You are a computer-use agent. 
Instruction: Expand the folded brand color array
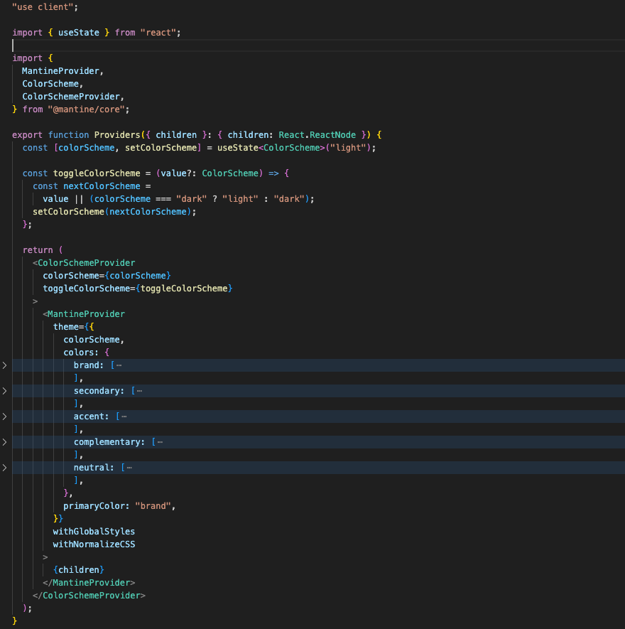pyautogui.click(x=4, y=365)
